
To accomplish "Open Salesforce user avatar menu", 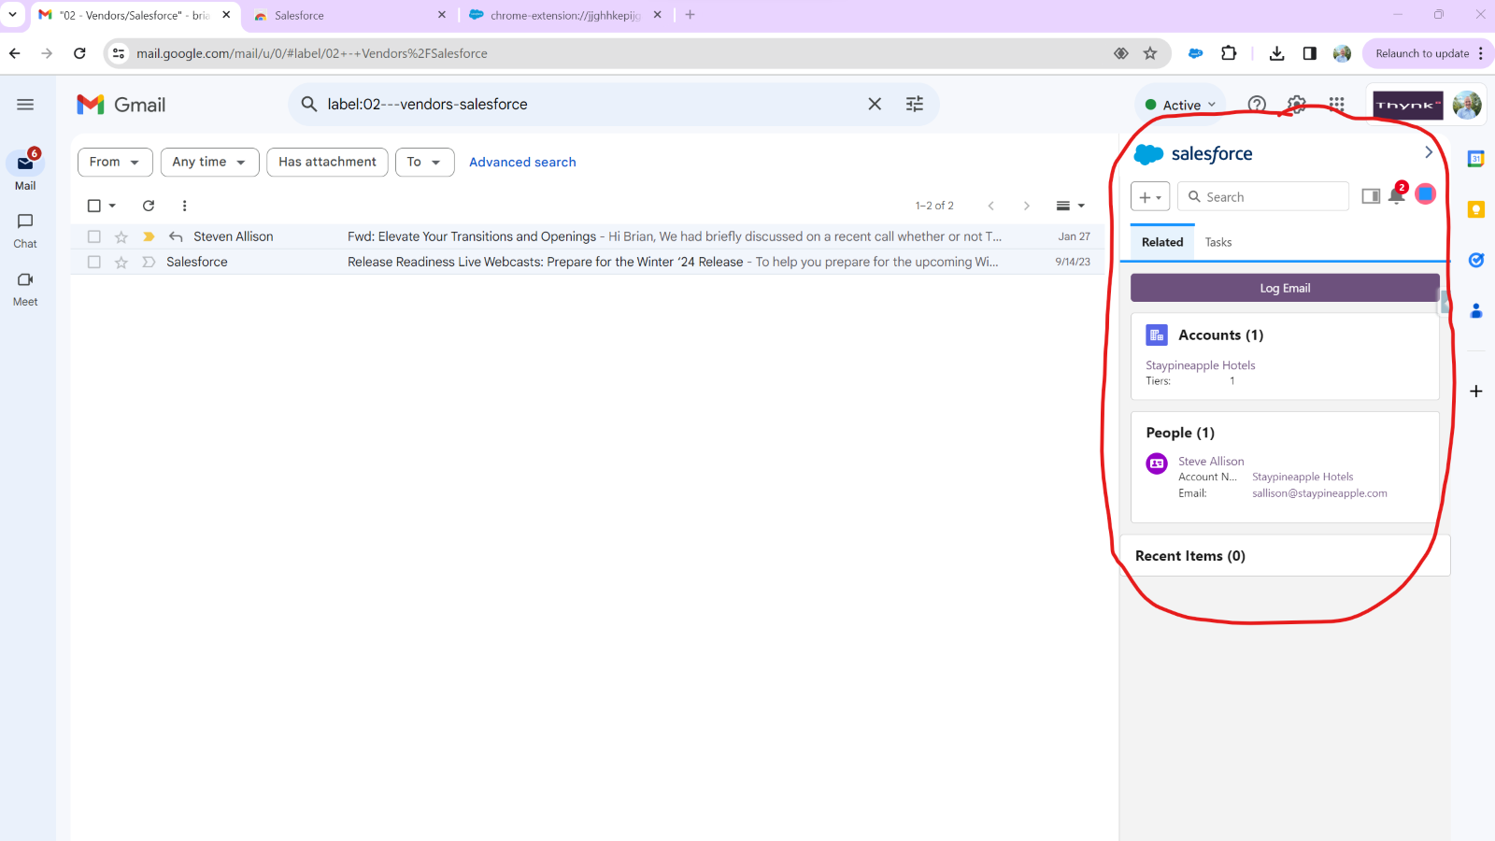I will (1425, 194).
